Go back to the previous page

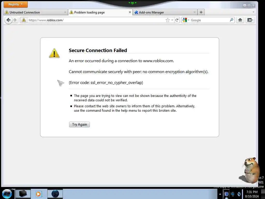(x=8, y=20)
